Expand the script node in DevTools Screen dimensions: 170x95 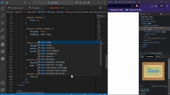click(143, 42)
